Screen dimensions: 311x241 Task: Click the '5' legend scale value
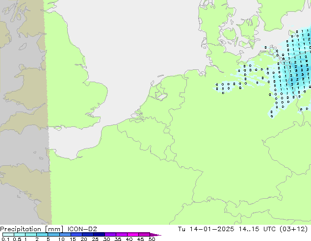click(48, 239)
